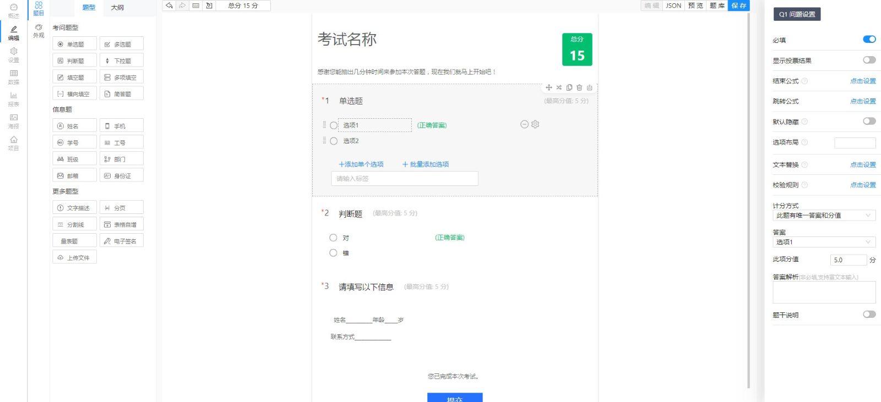Select the 选项1 radio button
The width and height of the screenshot is (881, 402).
point(334,125)
